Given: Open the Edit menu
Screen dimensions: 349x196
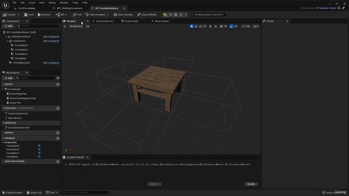Looking at the screenshot, I should (x=22, y=3).
